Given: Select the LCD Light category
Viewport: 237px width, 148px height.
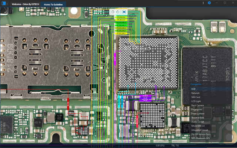Looking at the screenshot, I should click(x=196, y=101).
